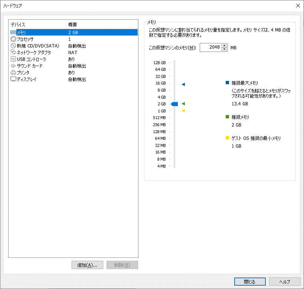Screen dimensions: 304x289
Task: Click the 追加(A)... button
Action: pos(87,265)
